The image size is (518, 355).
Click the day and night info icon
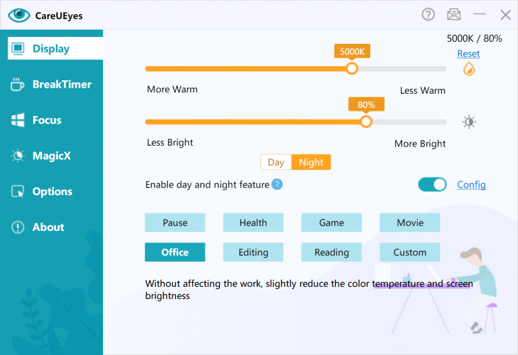[277, 184]
